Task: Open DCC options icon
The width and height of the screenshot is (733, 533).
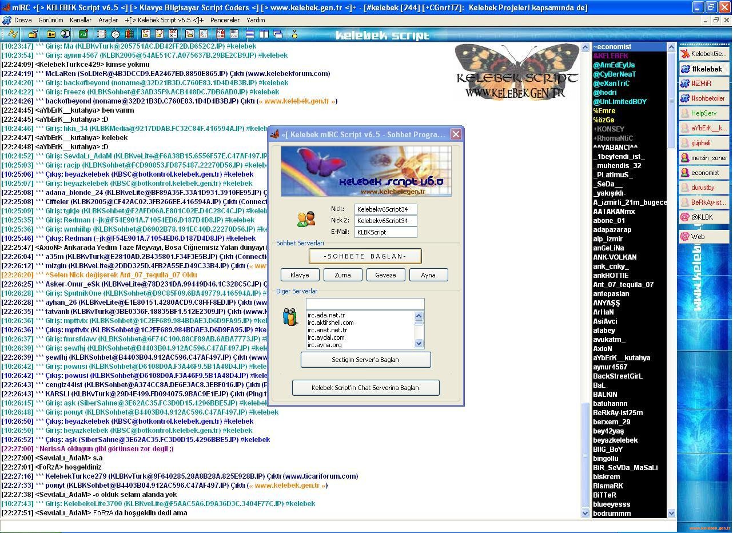Action: 173,34
